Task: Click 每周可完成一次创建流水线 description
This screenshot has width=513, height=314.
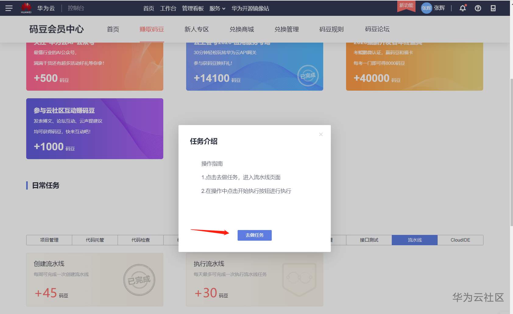Action: [x=61, y=274]
